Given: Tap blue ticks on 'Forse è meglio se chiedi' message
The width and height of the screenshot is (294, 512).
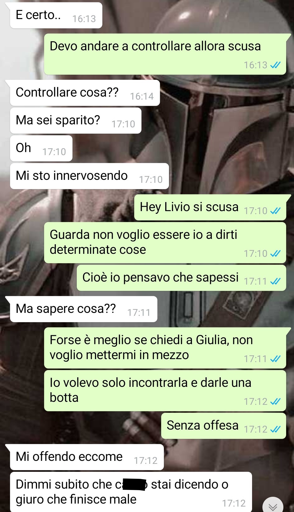Looking at the screenshot, I should click(x=275, y=359).
